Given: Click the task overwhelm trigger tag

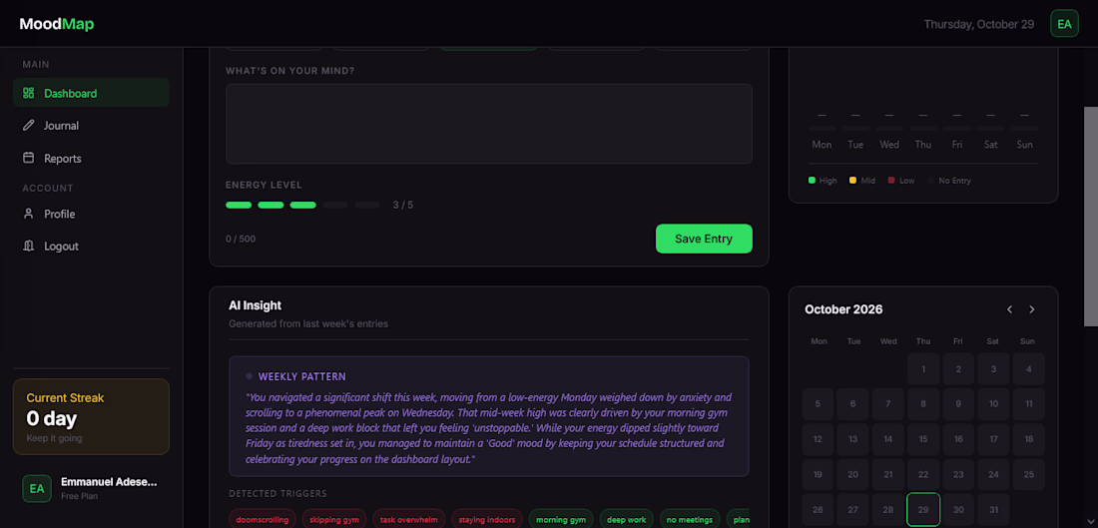Looking at the screenshot, I should coord(409,520).
